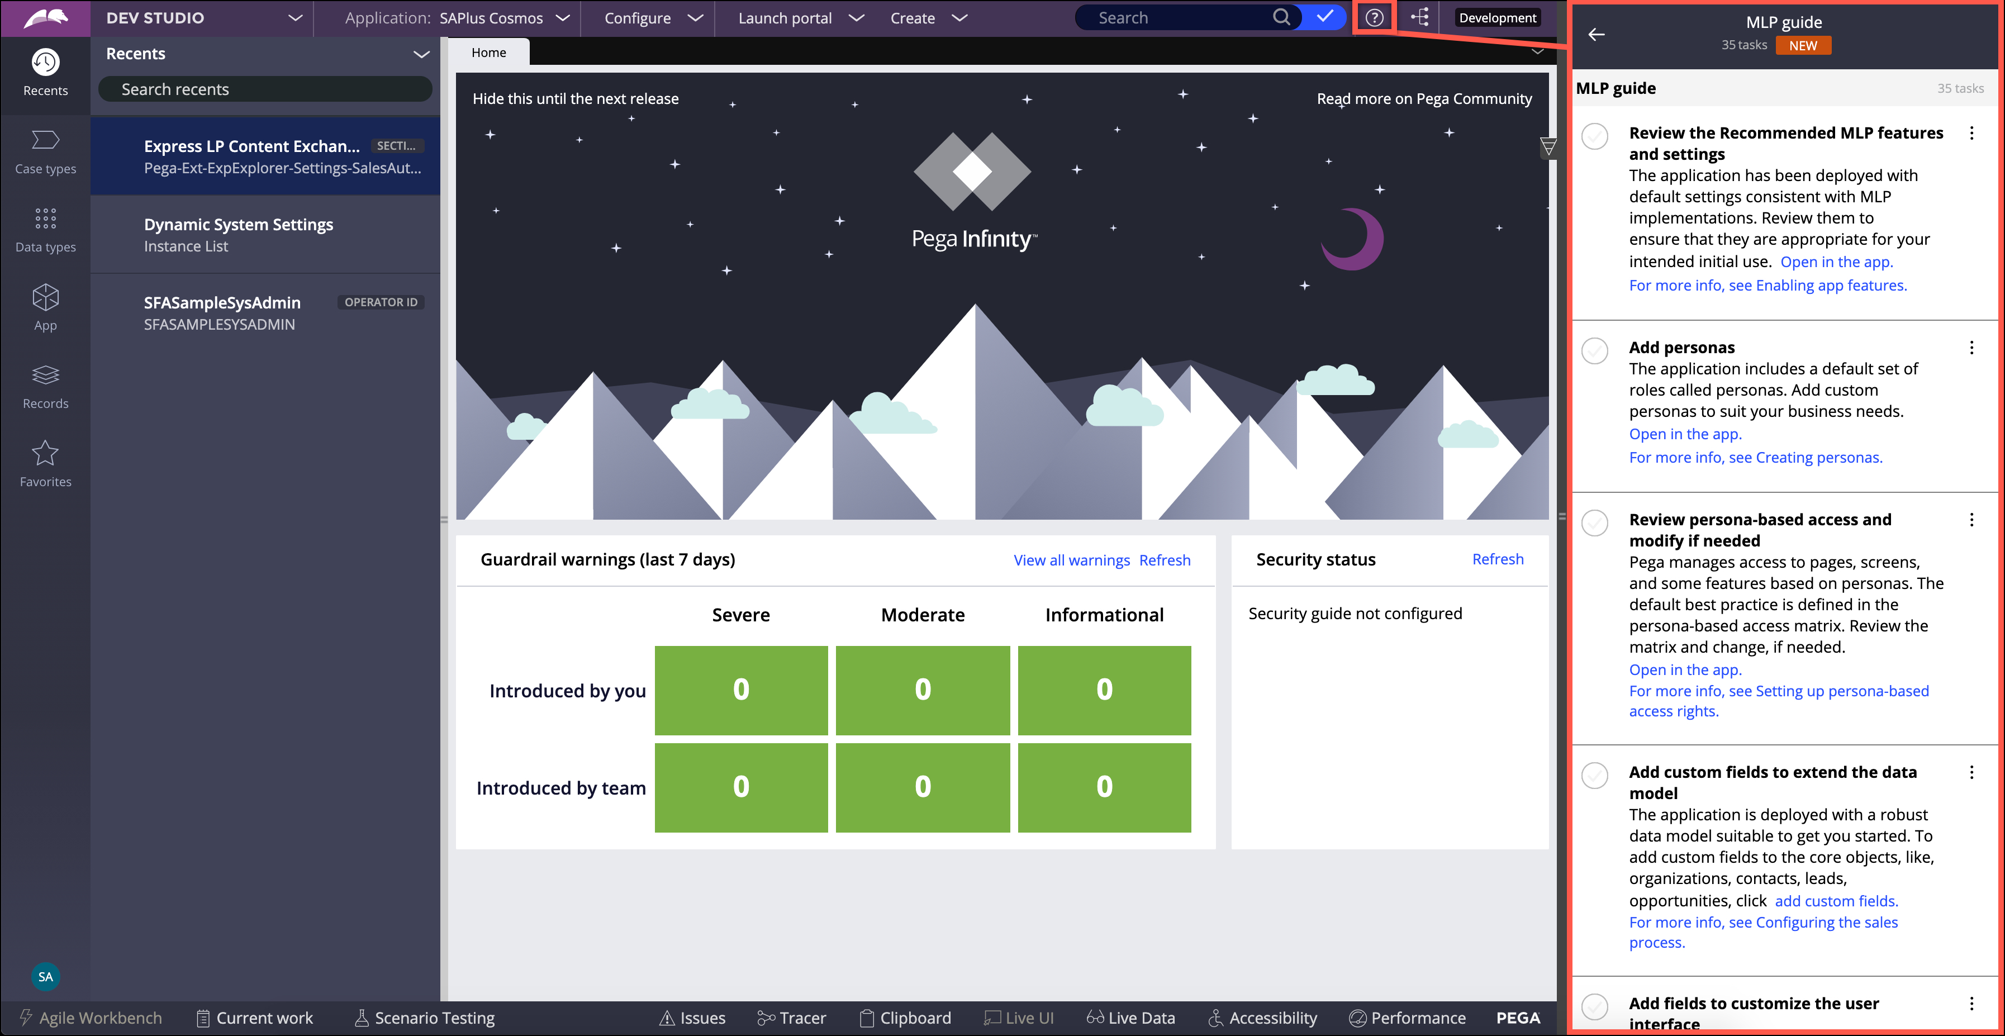Open Accessibility inspector tool
This screenshot has width=2005, height=1036.
pos(1262,1018)
